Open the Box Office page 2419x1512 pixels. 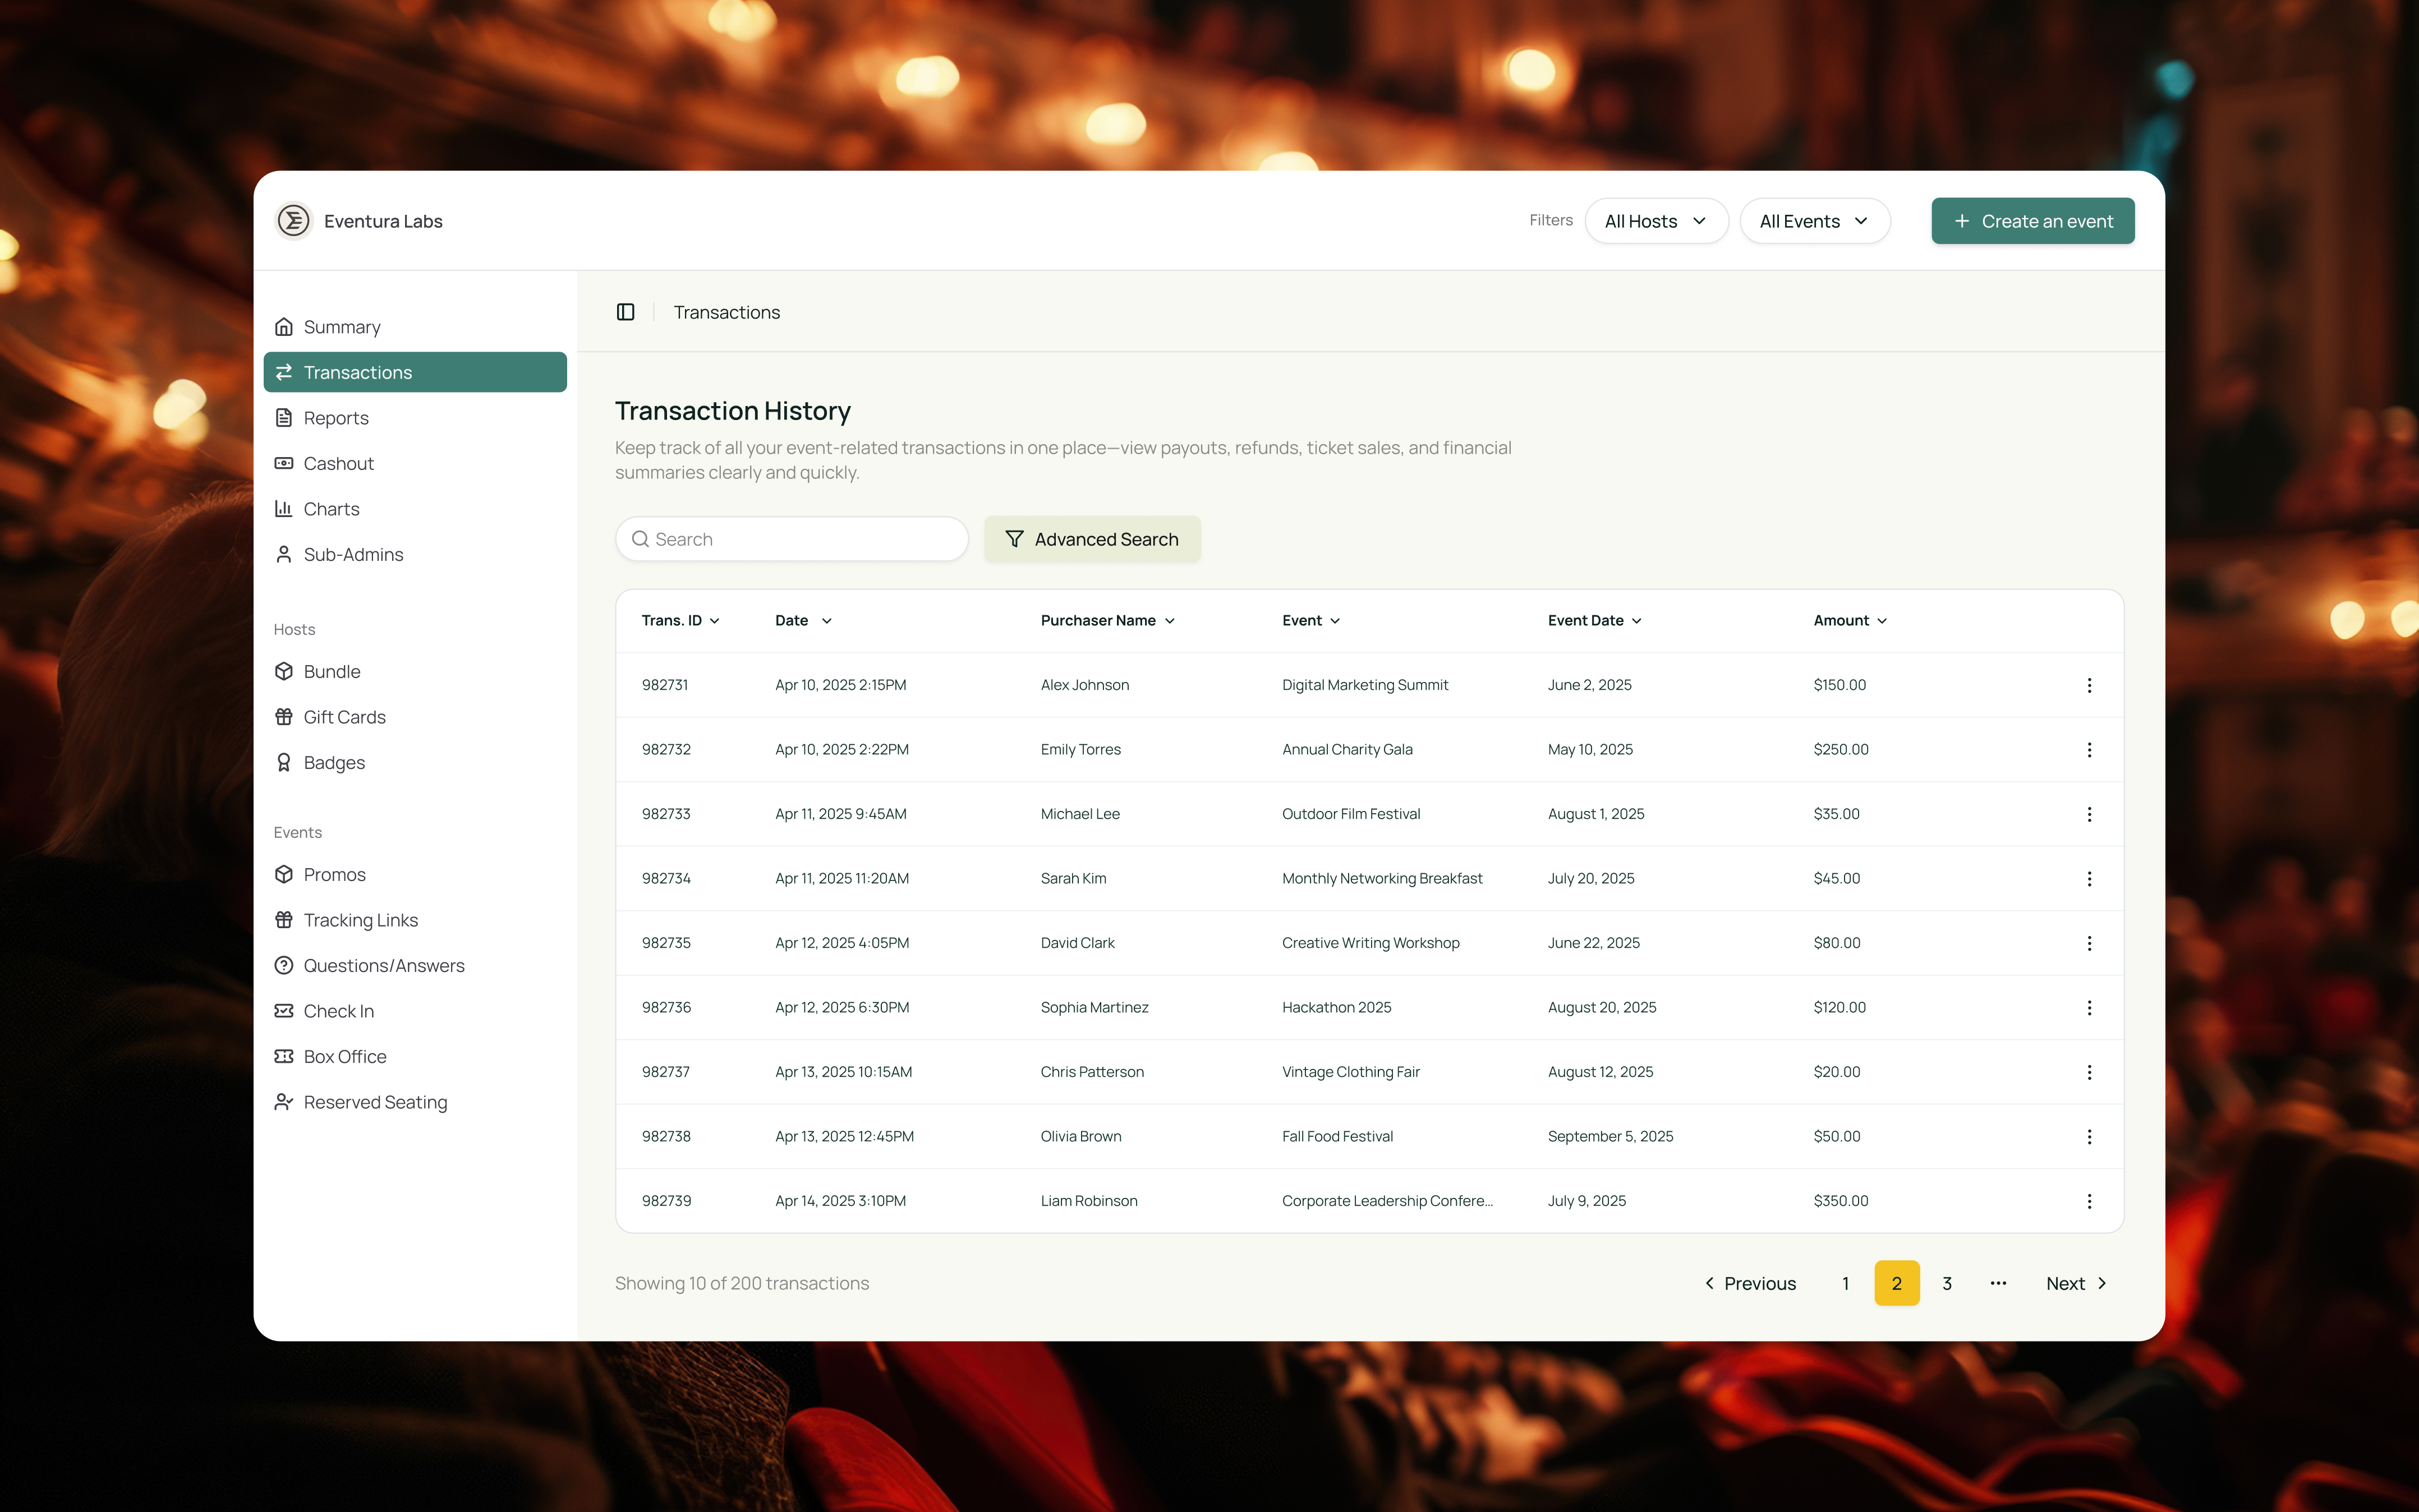point(415,1056)
